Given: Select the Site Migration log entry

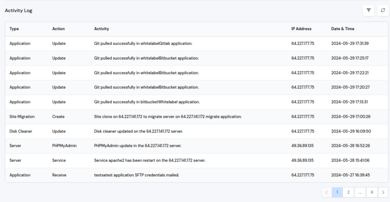Looking at the screenshot, I should tap(168, 117).
